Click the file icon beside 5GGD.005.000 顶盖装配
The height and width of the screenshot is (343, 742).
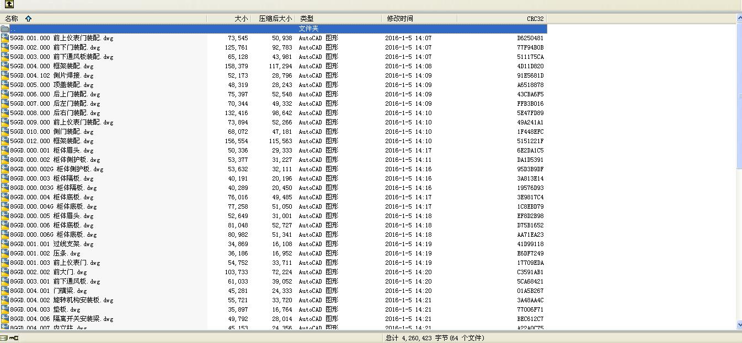point(5,85)
